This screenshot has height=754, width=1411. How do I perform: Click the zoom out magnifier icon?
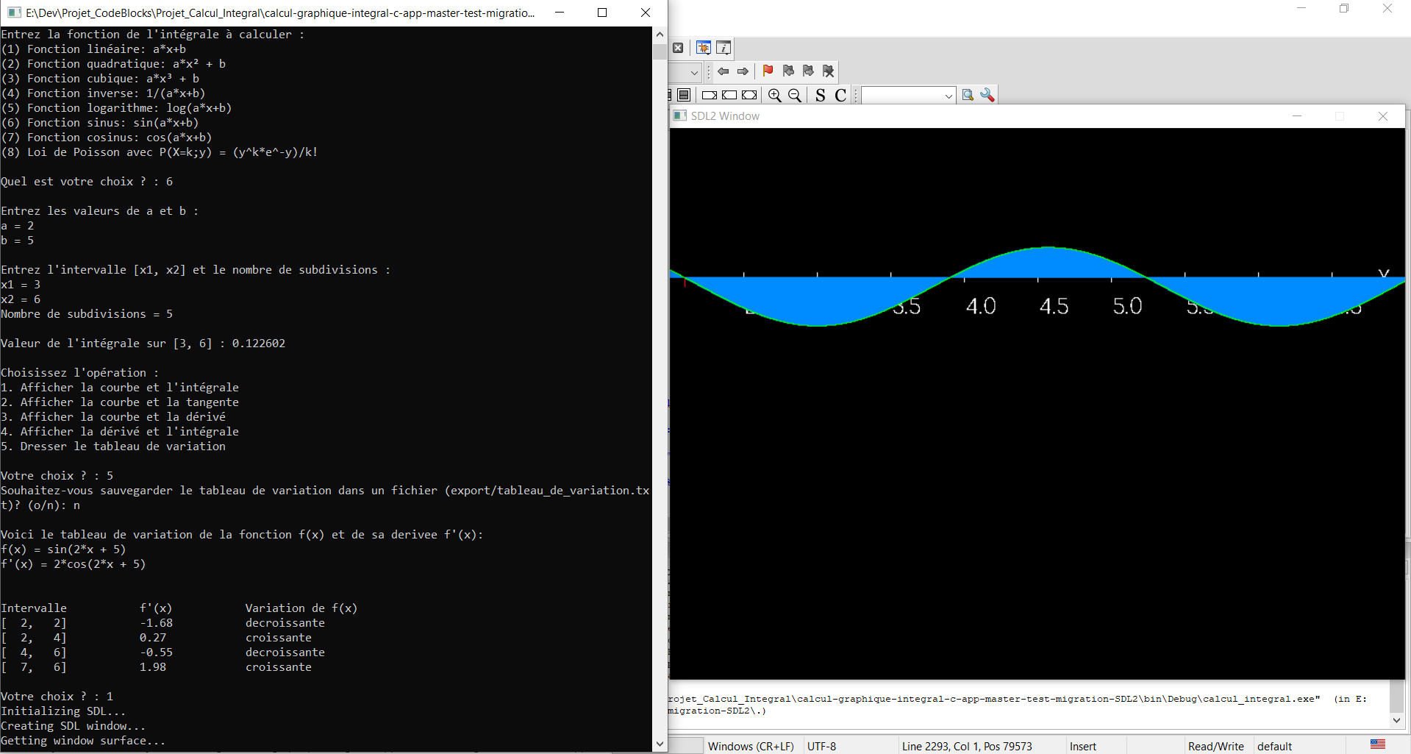(x=795, y=95)
